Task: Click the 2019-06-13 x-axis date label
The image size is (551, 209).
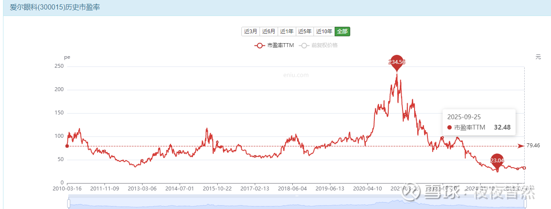Action: point(330,189)
